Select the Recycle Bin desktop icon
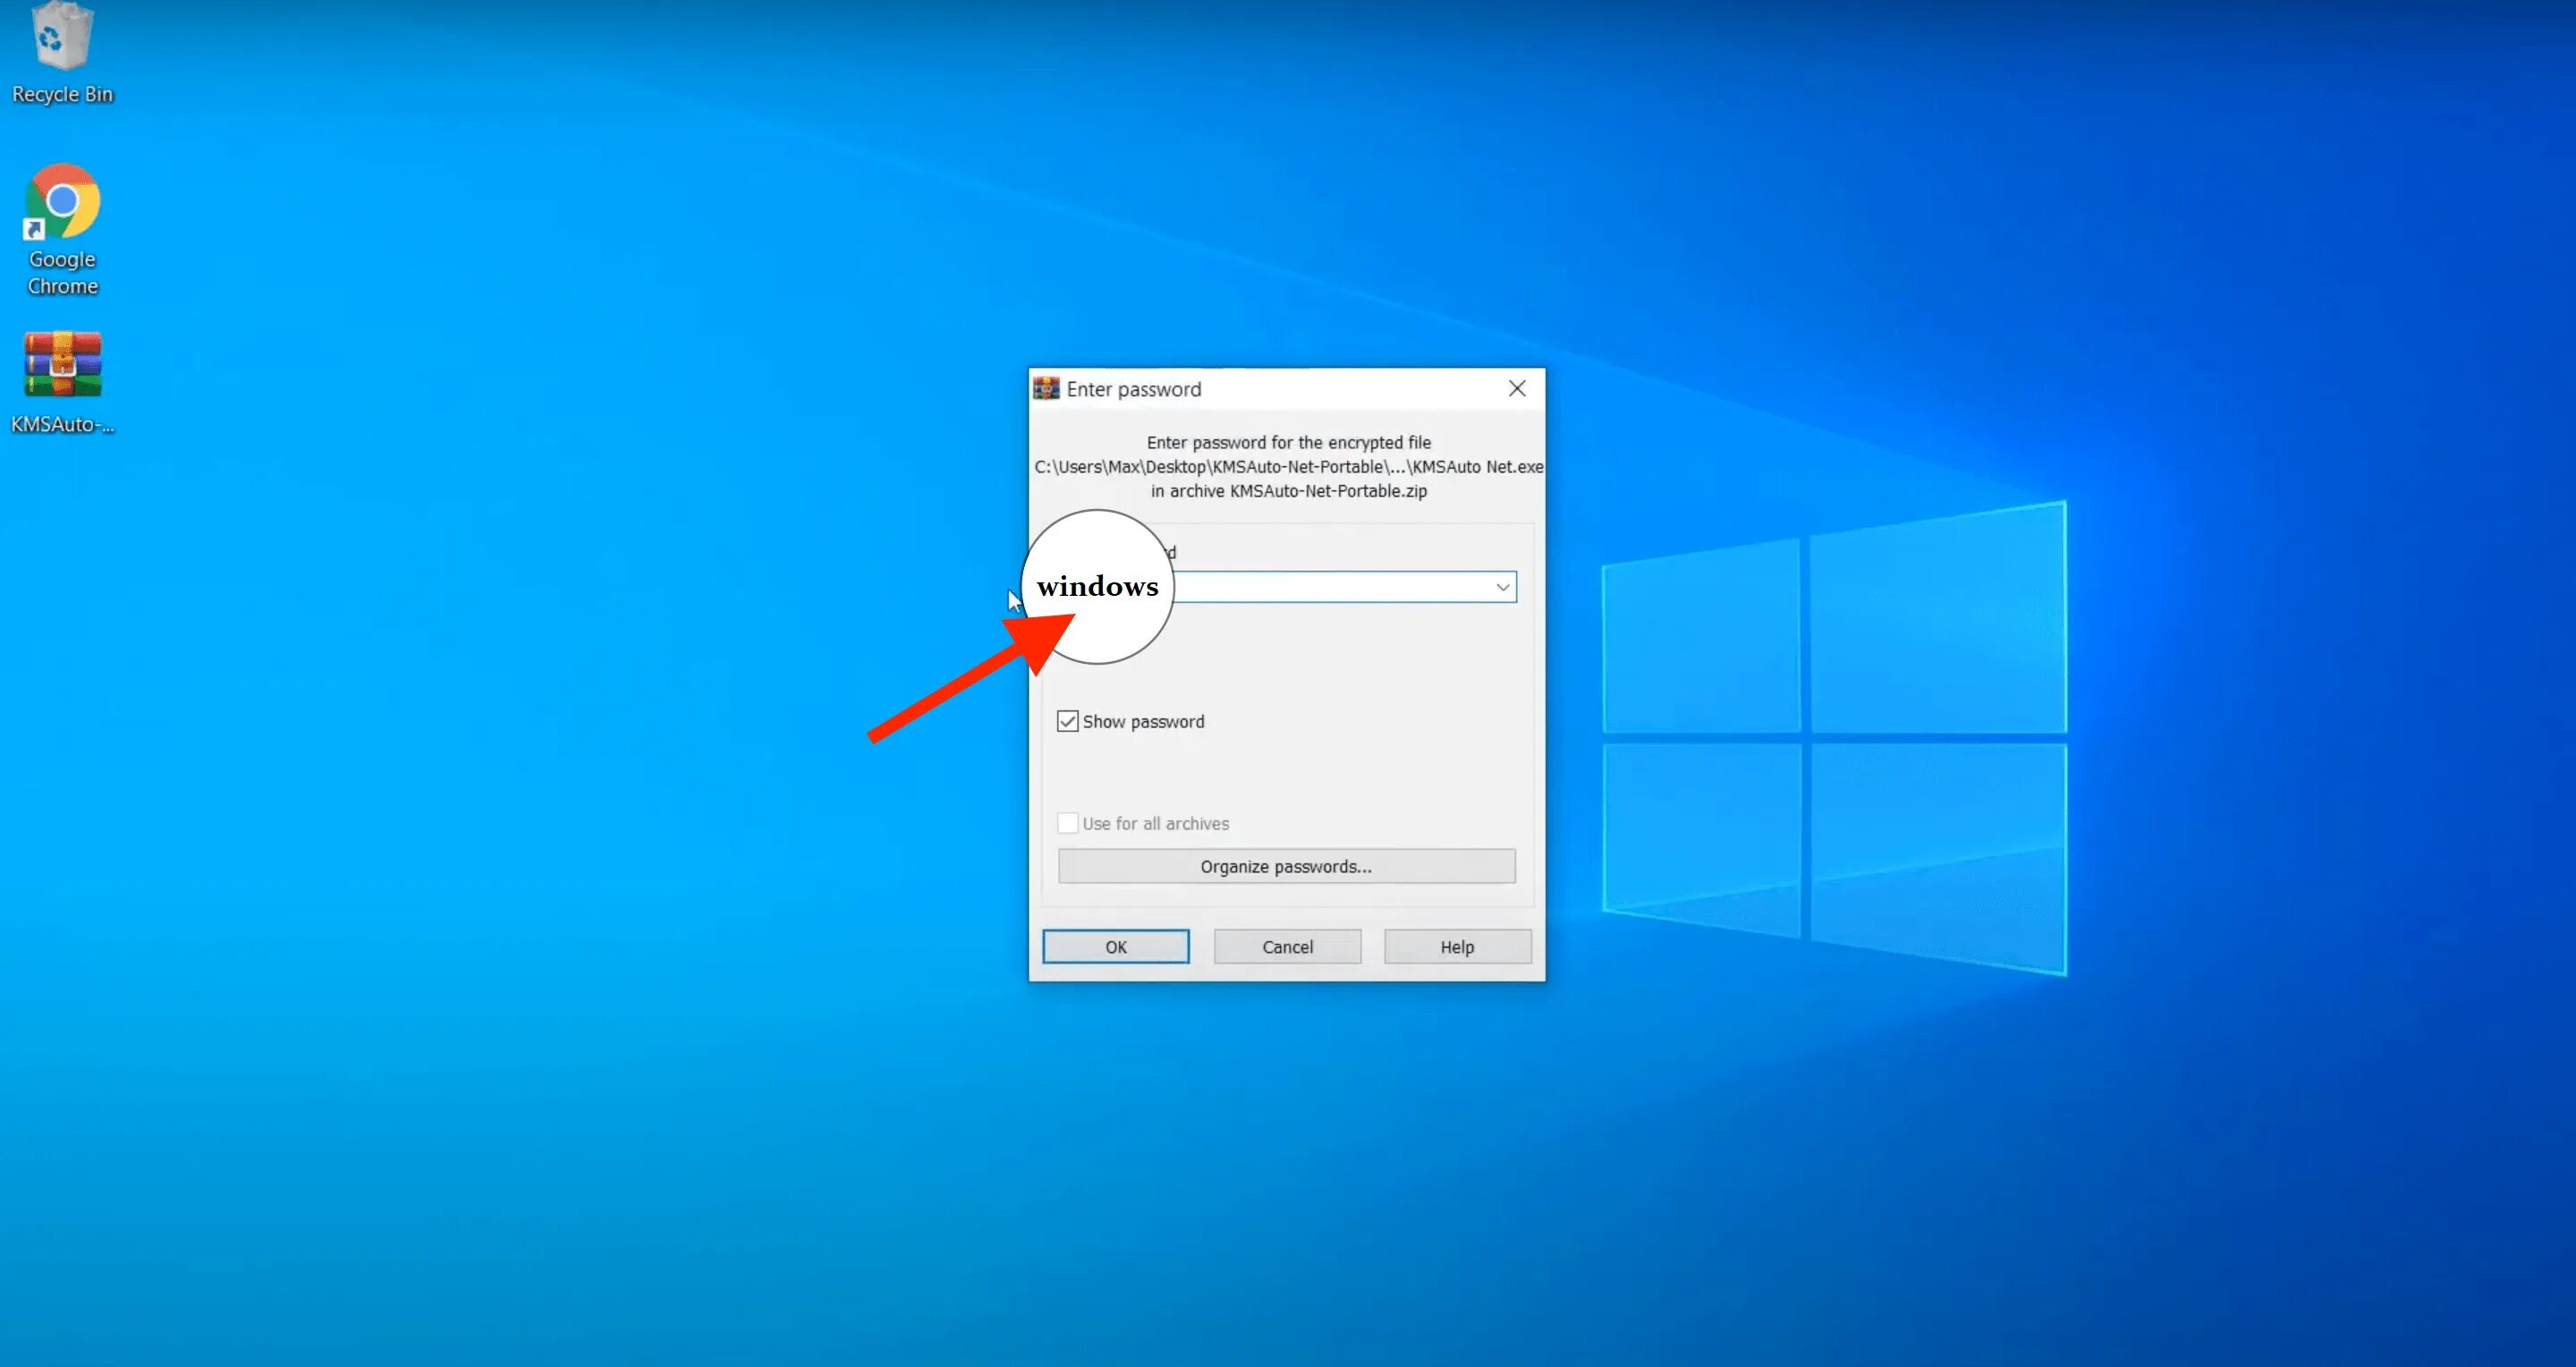The image size is (2576, 1367). tap(62, 38)
